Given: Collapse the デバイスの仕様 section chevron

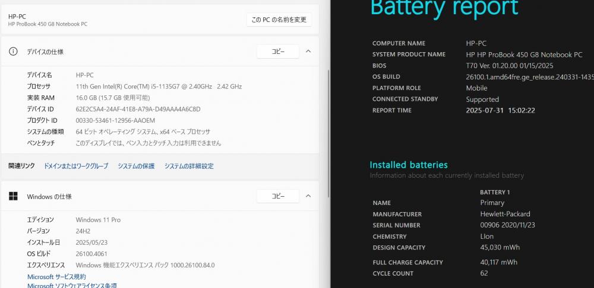Looking at the screenshot, I should click(308, 52).
